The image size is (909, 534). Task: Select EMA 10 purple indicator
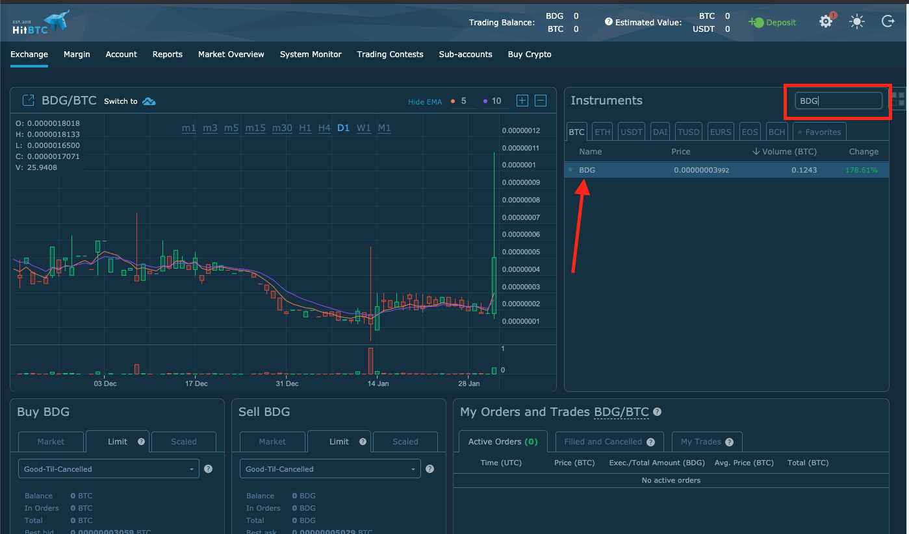493,101
